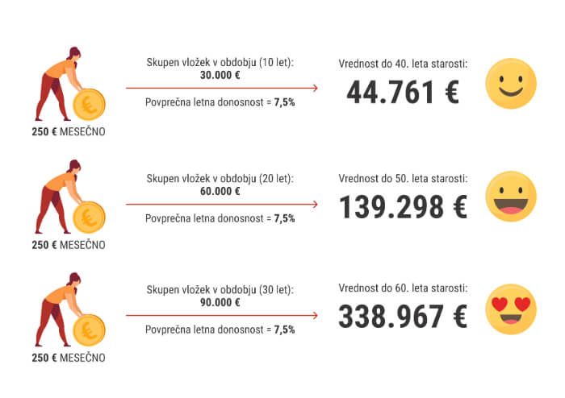Click the middle row's red arrow
565x398 pixels.
point(221,202)
